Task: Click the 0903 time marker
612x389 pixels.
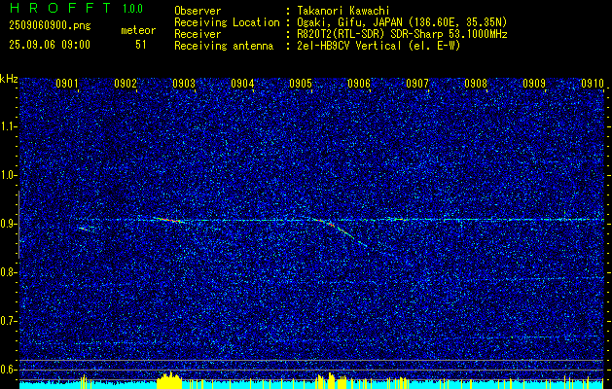Action: point(184,84)
